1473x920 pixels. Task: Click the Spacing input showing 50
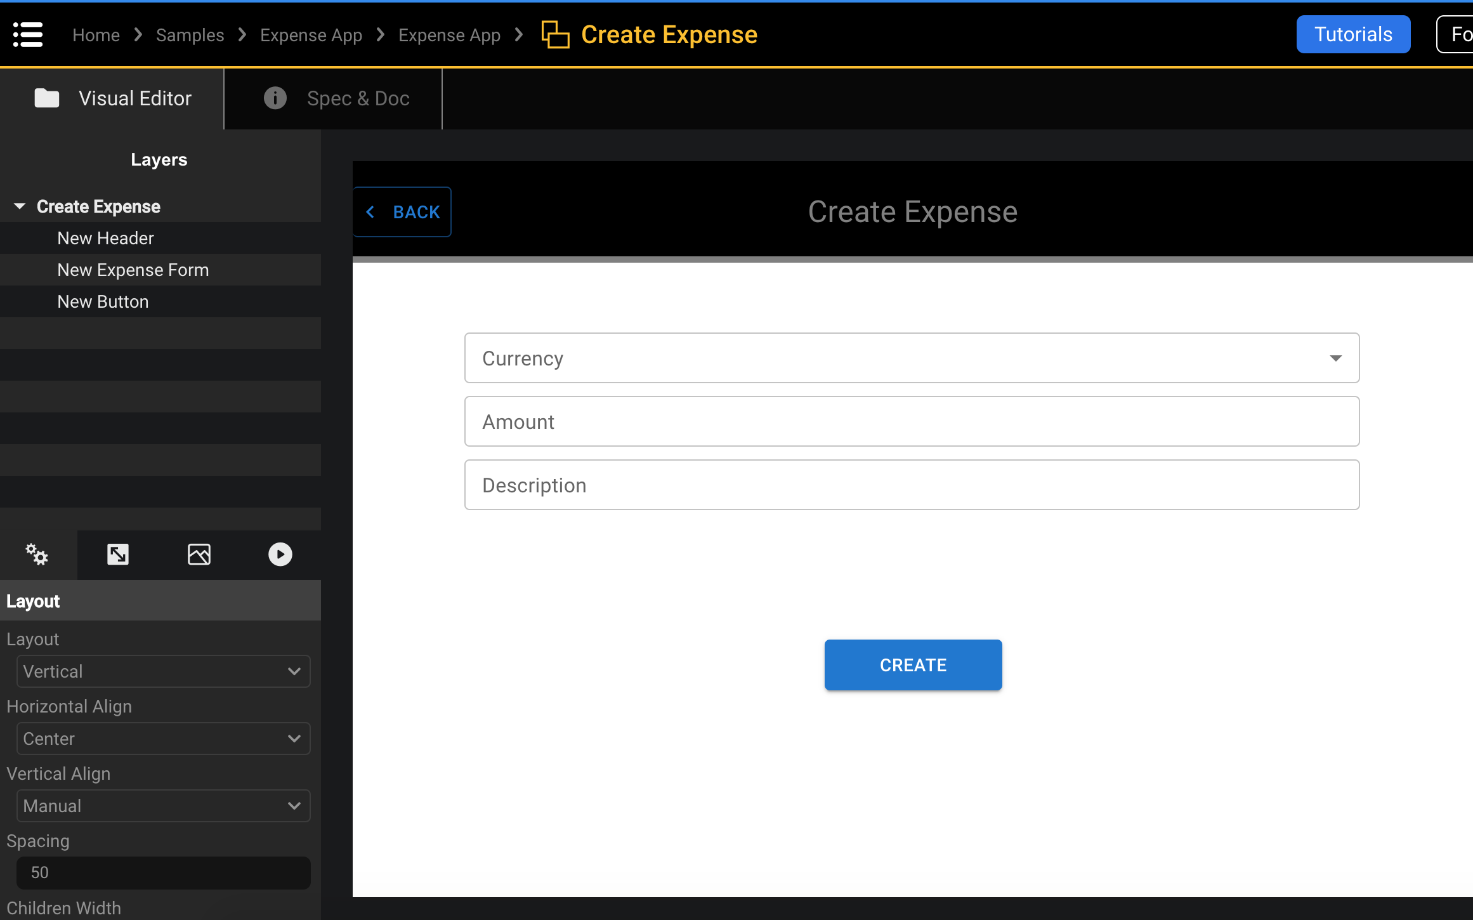click(162, 872)
